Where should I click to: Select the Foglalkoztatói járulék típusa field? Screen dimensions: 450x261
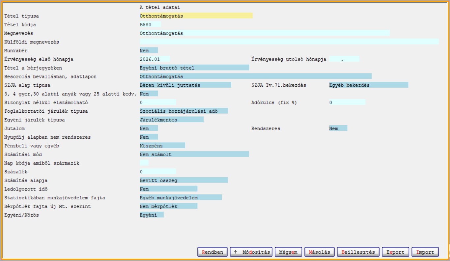click(x=183, y=111)
